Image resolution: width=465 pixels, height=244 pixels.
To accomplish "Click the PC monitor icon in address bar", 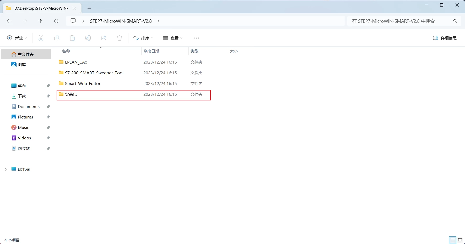I will click(x=73, y=21).
